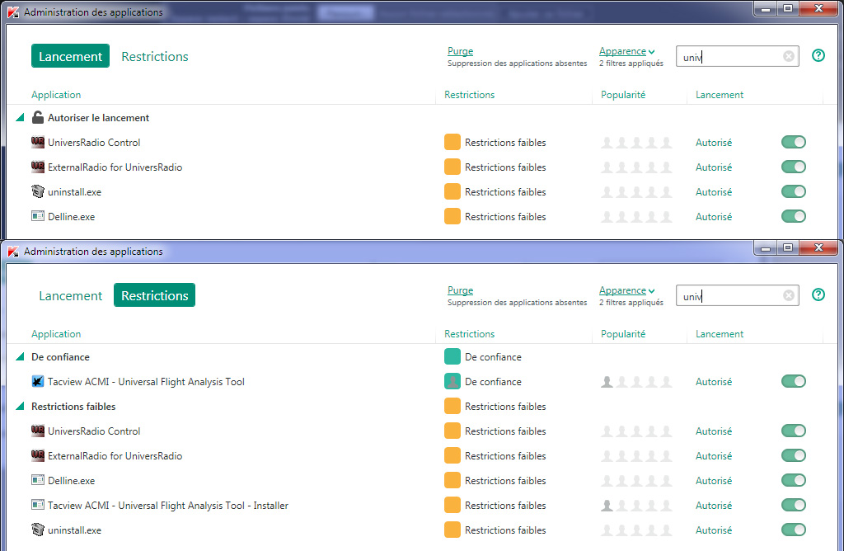Click the Delline.exe icon in the lower window
This screenshot has width=844, height=551.
pos(37,481)
